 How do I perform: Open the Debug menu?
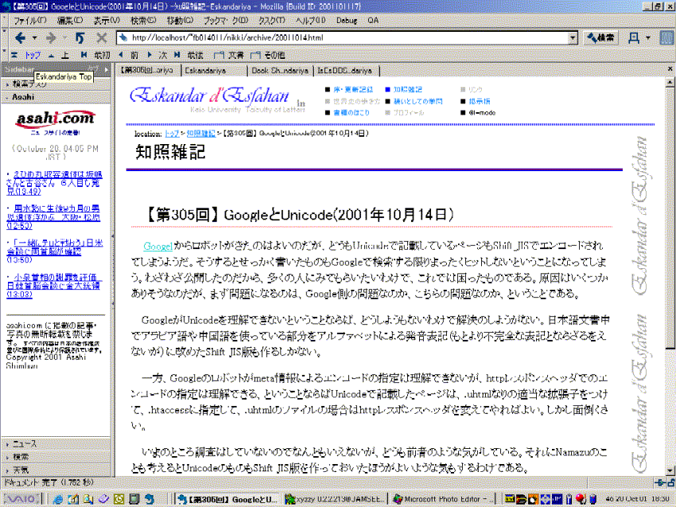pyautogui.click(x=347, y=20)
